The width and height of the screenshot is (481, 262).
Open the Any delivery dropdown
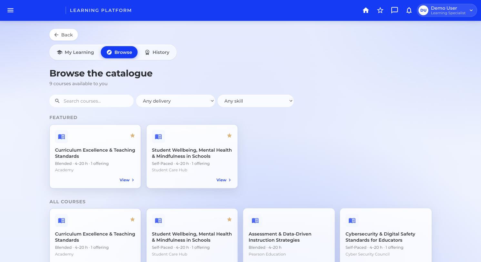(x=175, y=101)
